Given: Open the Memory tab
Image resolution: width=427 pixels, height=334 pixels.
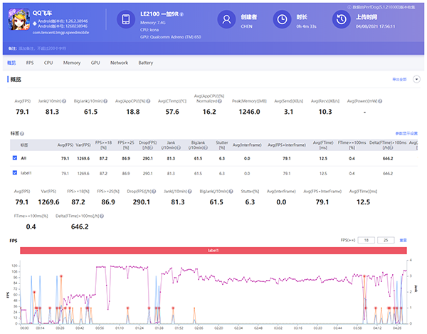Looking at the screenshot, I should (x=71, y=63).
